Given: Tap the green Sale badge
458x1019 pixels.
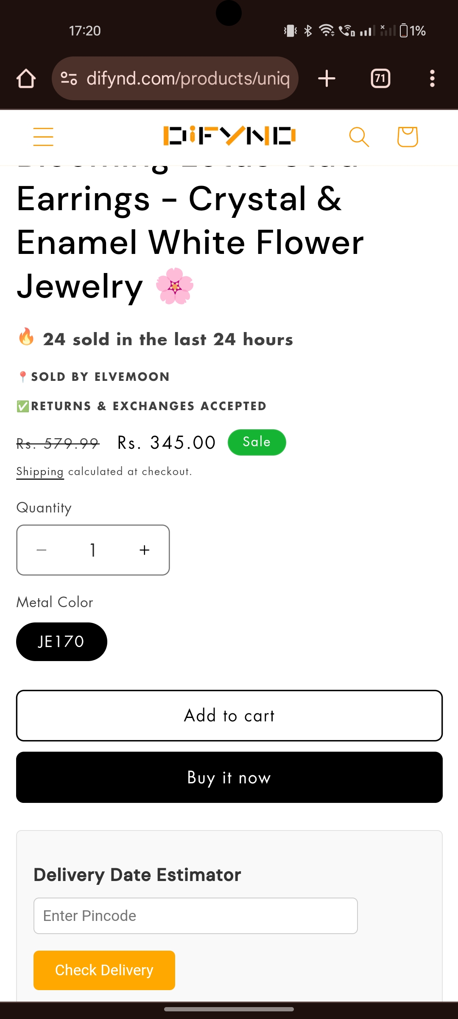Looking at the screenshot, I should coord(257,442).
